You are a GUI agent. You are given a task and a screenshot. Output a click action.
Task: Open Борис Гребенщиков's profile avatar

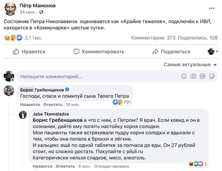(9, 90)
